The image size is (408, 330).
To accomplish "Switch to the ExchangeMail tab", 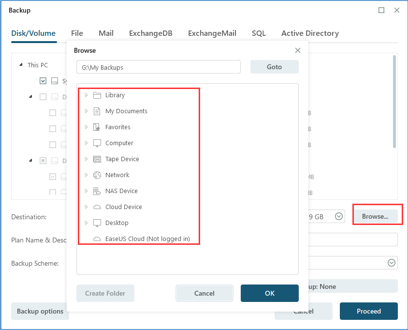I will [x=212, y=33].
